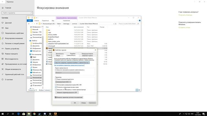
Task: Open the Поделиться ribbon tab in Explorer
Action: pos(45,21)
